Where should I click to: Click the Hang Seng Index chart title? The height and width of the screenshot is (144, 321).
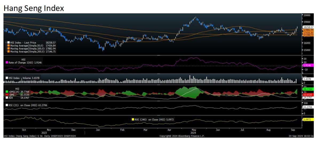pos(34,8)
